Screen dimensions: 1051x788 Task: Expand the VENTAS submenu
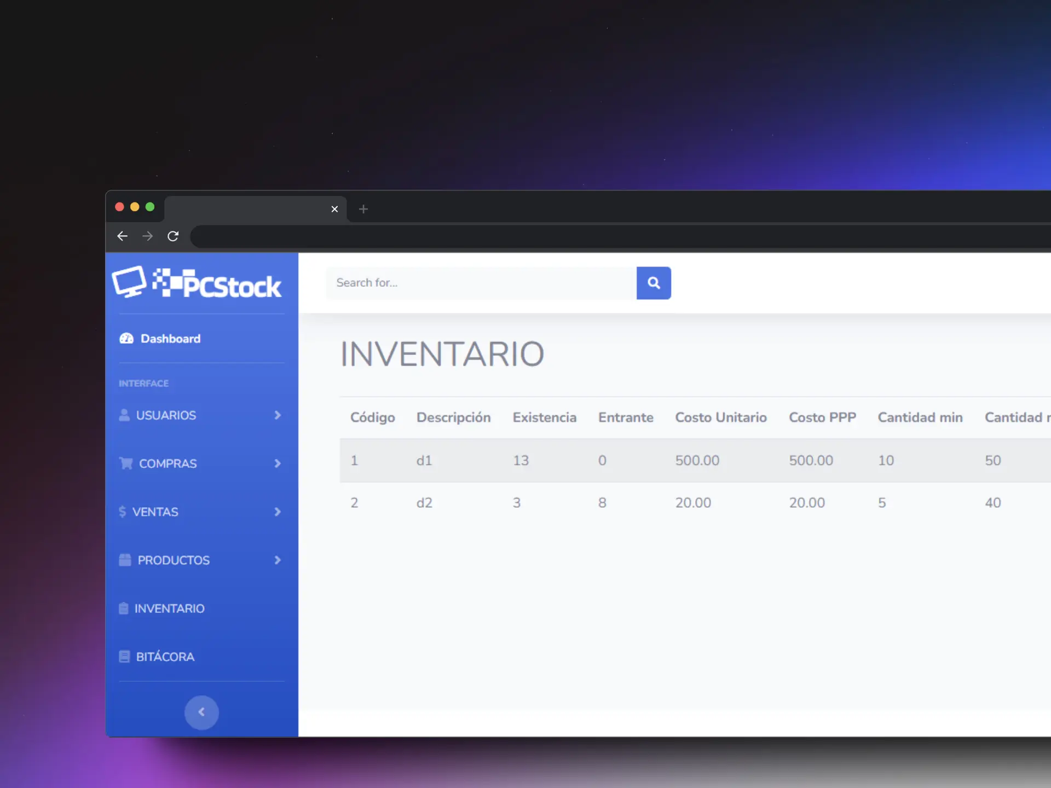coord(276,512)
